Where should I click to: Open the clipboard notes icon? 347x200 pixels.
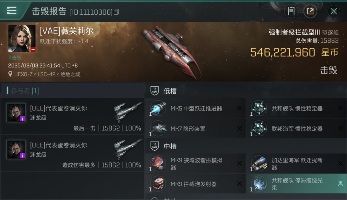[x=291, y=11]
